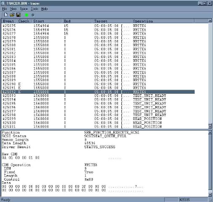Sort by the Target column header

point(111,21)
